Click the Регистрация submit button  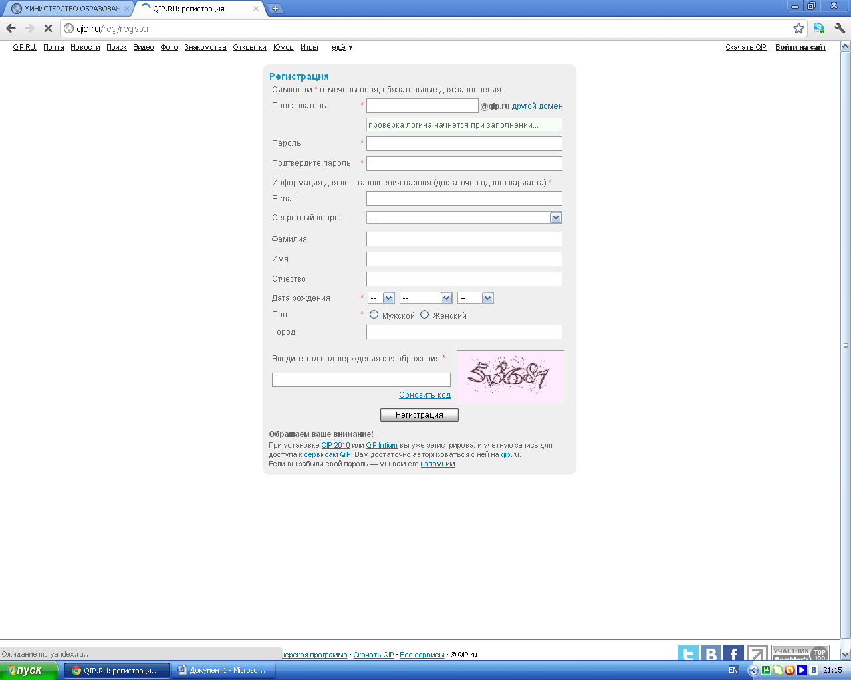point(420,415)
